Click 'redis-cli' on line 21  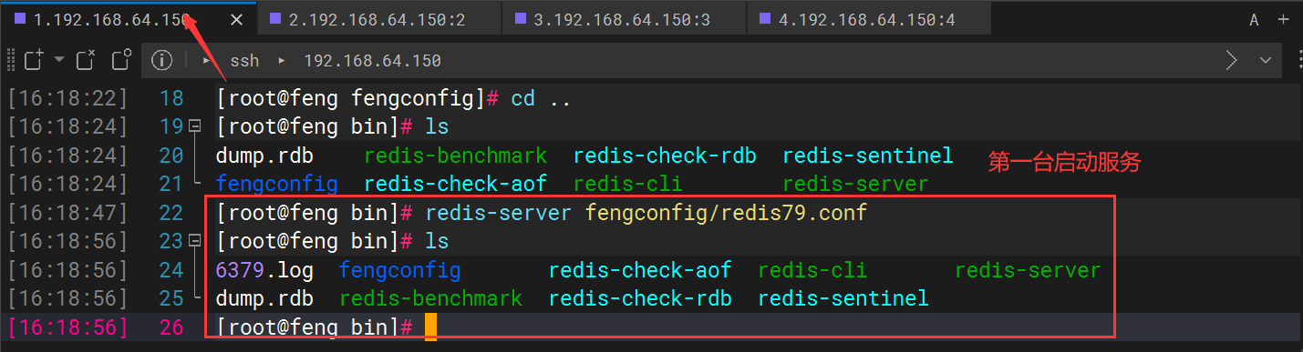coord(628,185)
